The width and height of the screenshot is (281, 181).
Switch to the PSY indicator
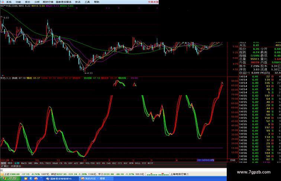144,163
